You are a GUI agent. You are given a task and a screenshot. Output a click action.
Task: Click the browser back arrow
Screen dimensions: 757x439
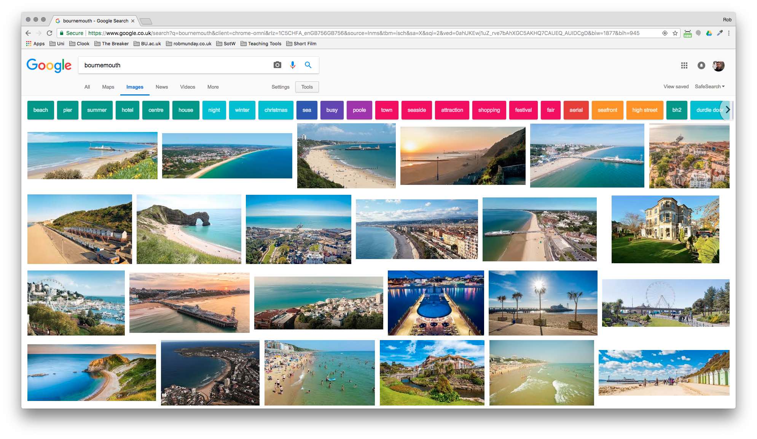point(28,33)
